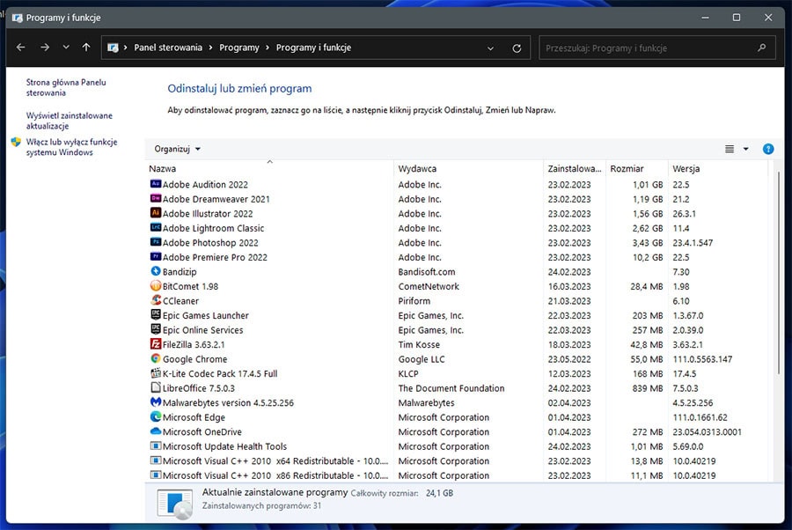Sort by the Zainstalowana column header
Image resolution: width=792 pixels, height=530 pixels.
pyautogui.click(x=575, y=169)
